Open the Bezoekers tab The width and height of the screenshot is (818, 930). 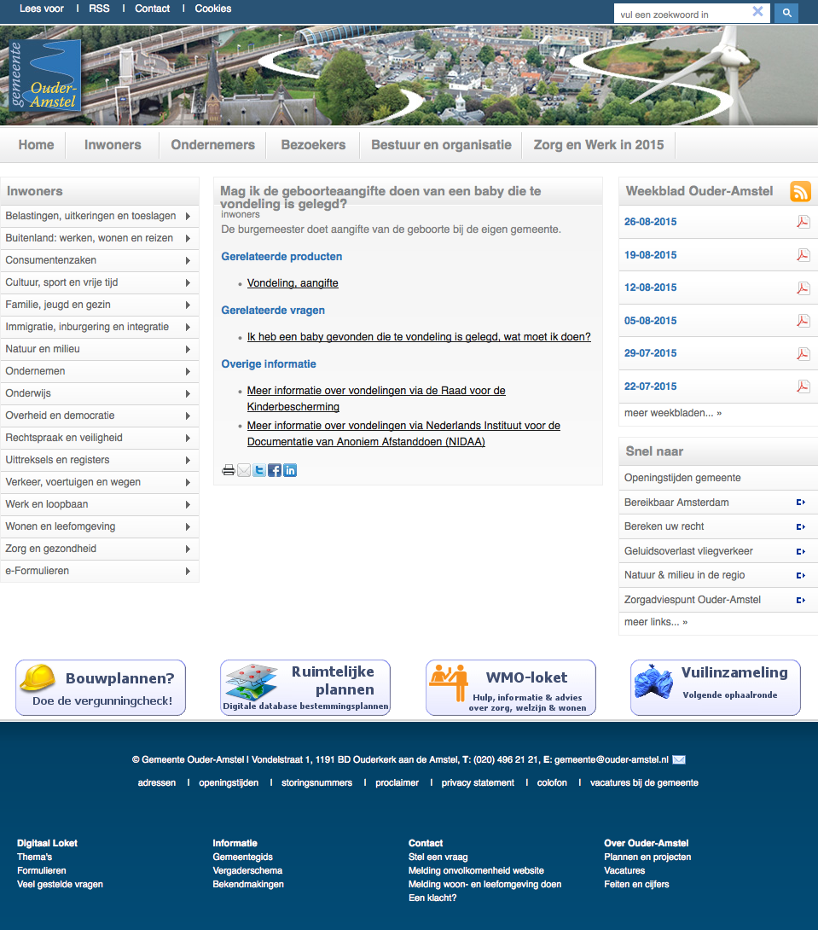point(313,145)
